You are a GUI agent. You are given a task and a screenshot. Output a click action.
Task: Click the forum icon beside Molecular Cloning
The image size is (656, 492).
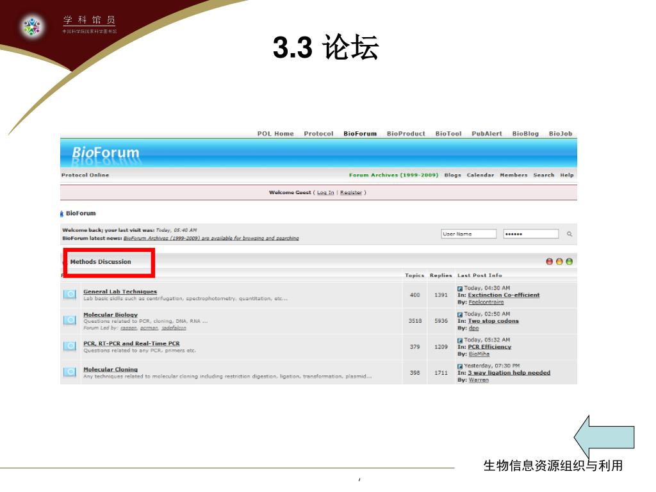pyautogui.click(x=70, y=372)
